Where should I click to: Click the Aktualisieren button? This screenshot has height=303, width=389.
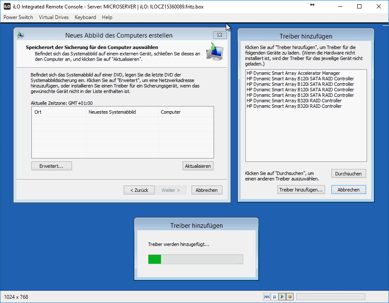pos(198,166)
